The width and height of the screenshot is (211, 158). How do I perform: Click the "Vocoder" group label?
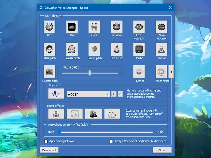tap(54, 85)
